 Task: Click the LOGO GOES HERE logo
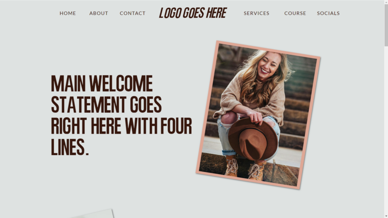click(193, 13)
